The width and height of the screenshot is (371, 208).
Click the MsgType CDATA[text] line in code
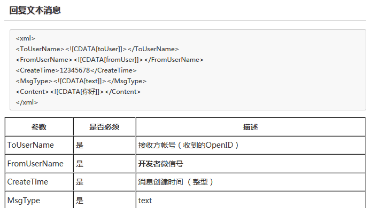point(81,81)
